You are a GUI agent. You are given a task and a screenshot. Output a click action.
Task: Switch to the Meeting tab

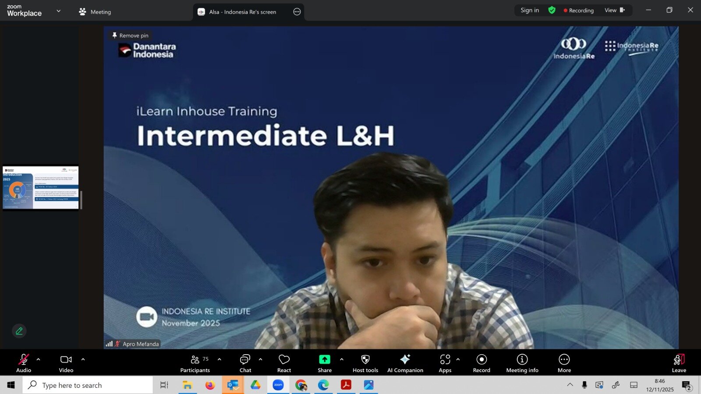tap(95, 12)
